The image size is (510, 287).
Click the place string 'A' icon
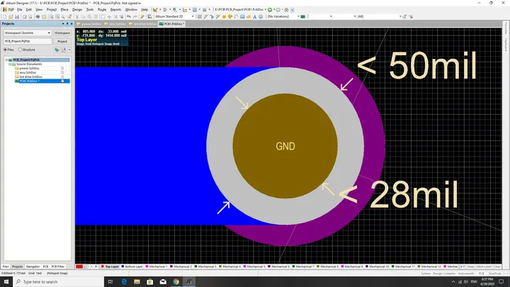tap(254, 16)
